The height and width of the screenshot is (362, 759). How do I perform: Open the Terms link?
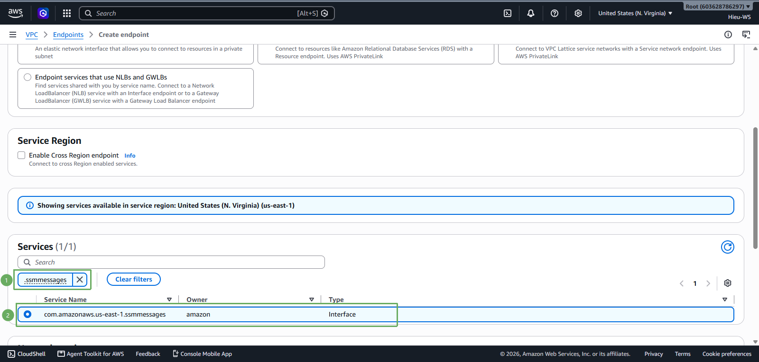coord(683,354)
